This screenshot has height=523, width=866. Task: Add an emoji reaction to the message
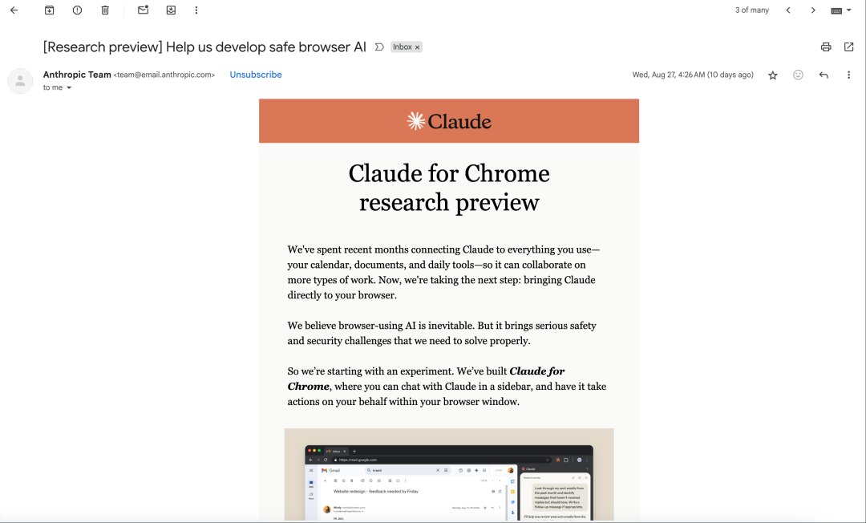tap(798, 75)
